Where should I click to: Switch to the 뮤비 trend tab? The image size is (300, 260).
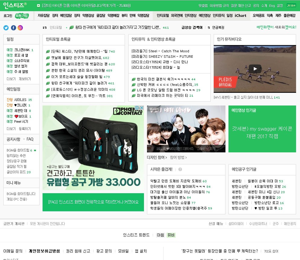(x=171, y=235)
